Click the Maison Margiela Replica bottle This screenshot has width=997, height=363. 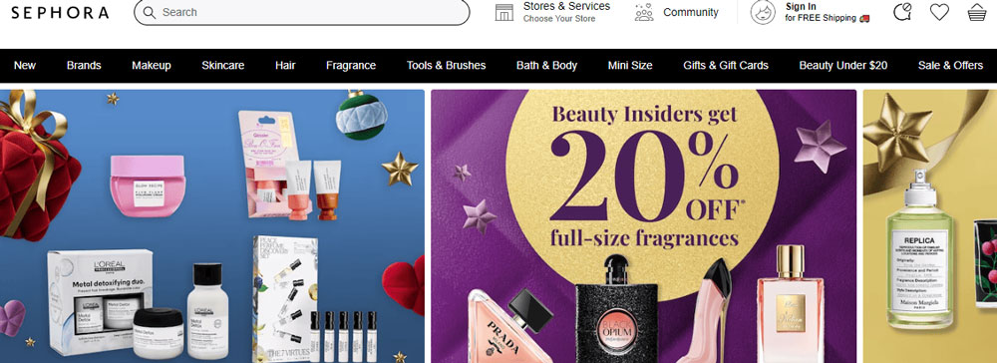(919, 249)
